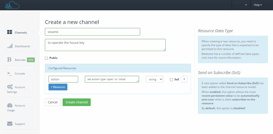Open Channels grid icon in sidebar
Screen dimensions: 273x134
point(10,32)
